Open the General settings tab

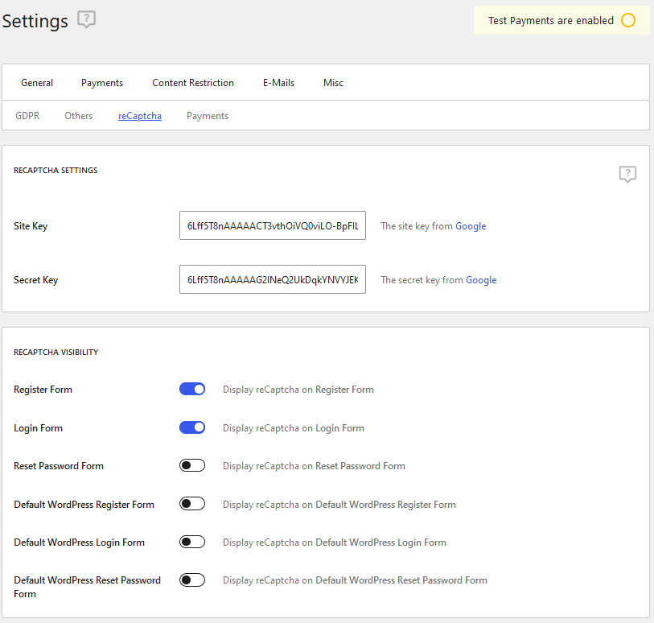point(37,83)
